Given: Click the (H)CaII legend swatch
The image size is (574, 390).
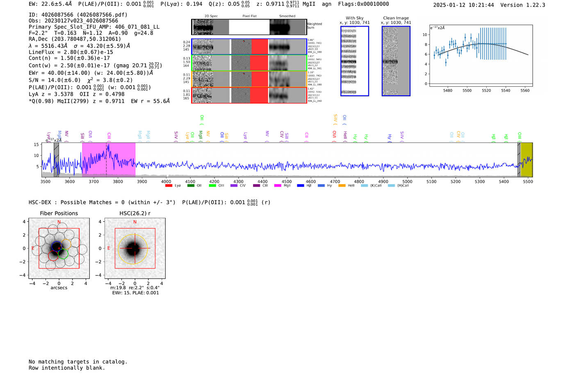Looking at the screenshot, I should point(392,186).
